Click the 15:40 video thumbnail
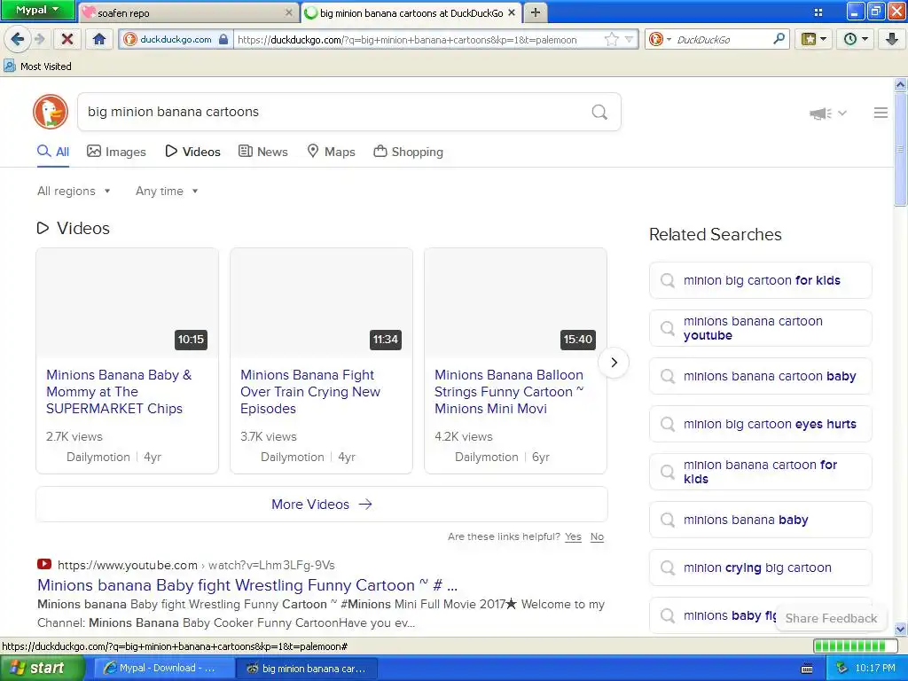 (515, 303)
